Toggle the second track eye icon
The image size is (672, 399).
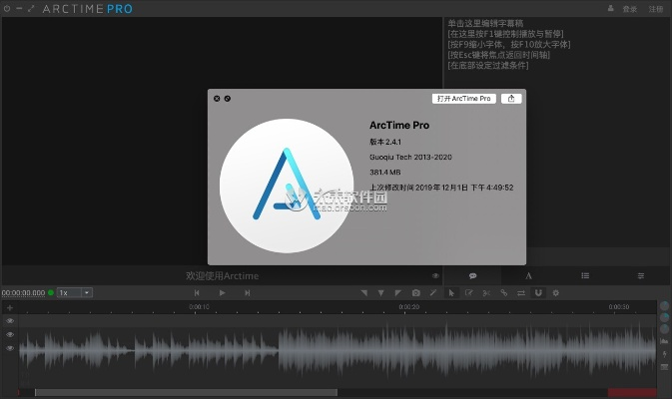10,335
